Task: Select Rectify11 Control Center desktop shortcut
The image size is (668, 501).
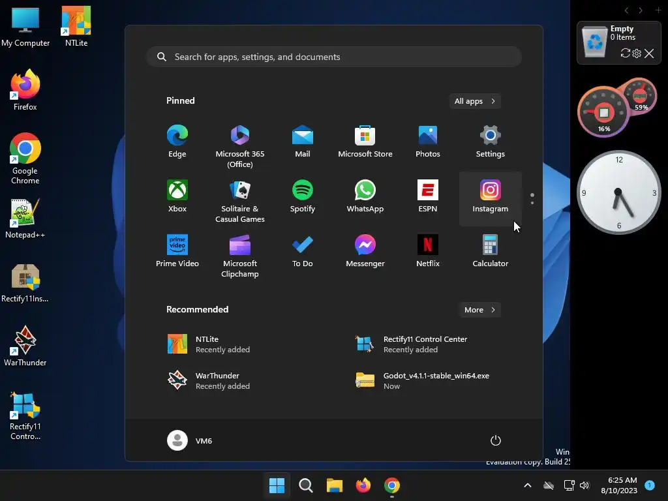Action: coord(25,415)
